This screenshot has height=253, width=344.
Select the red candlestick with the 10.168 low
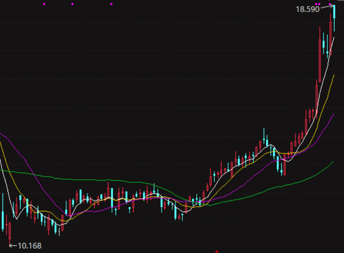point(10,232)
